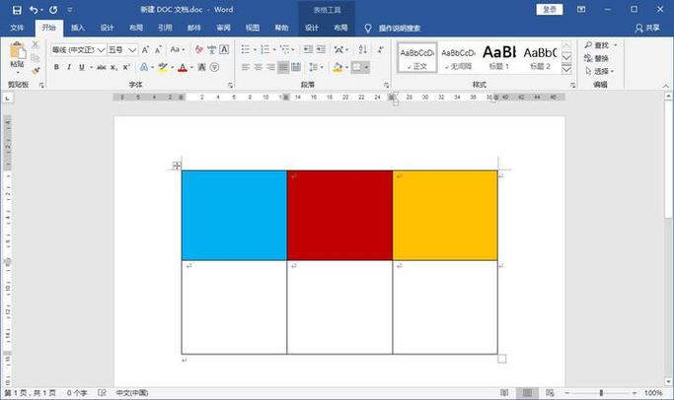
Task: Toggle Italic formatting
Action: pyautogui.click(x=69, y=67)
